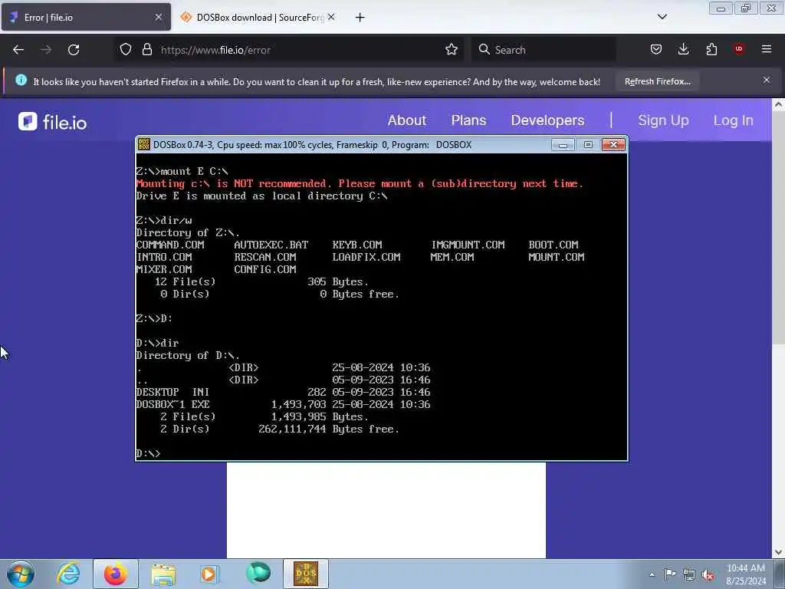Image resolution: width=785 pixels, height=589 pixels.
Task: Click the red mount warning line
Action: click(x=360, y=183)
